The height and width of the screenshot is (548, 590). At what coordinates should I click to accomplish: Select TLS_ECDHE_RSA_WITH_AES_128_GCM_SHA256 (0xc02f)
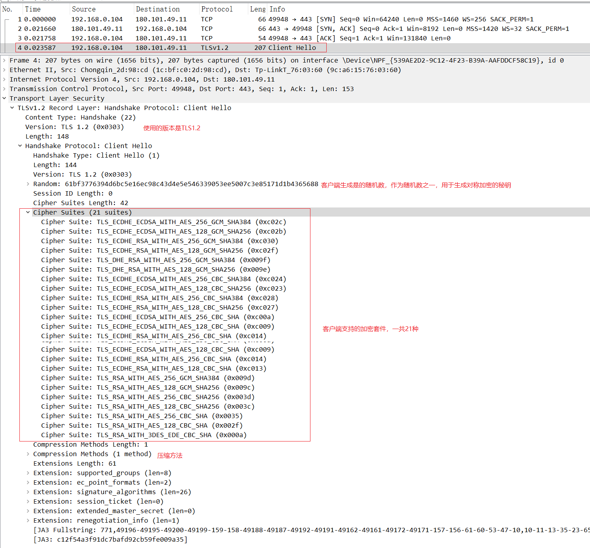(x=160, y=251)
